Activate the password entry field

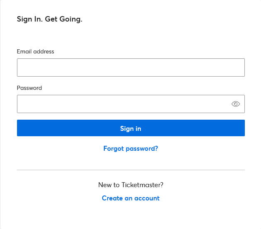131,104
